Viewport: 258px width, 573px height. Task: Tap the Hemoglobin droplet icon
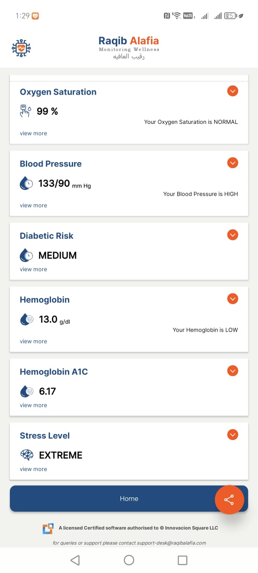(x=27, y=319)
